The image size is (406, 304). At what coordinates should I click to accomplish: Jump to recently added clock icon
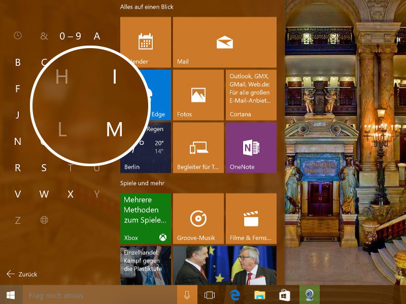(18, 35)
